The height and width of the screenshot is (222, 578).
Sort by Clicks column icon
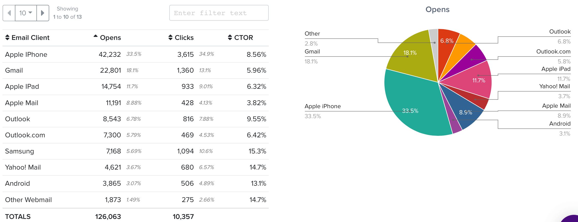171,38
